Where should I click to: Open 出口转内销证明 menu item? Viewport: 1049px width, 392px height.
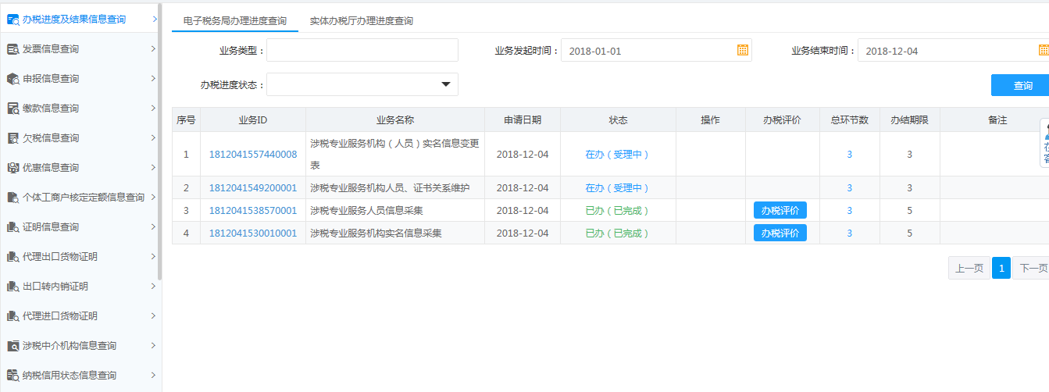[x=80, y=287]
